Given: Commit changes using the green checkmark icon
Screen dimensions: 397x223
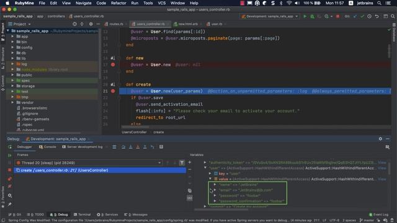Looking at the screenshot, I should pos(362,17).
